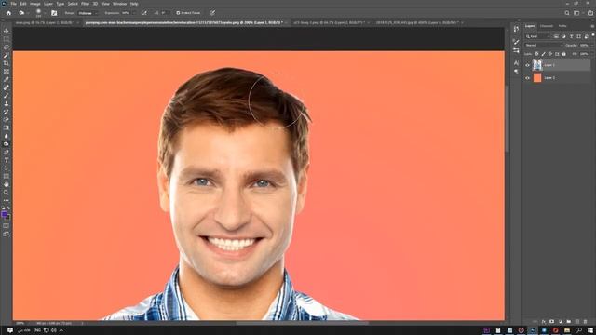Open Windows Start button on taskbar
Screen dimensions: 596x335
pos(590,330)
